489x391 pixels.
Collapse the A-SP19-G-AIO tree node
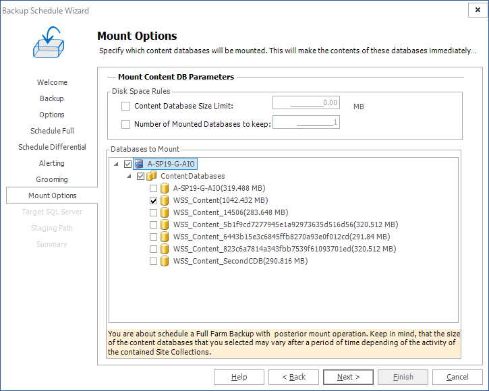pos(117,164)
